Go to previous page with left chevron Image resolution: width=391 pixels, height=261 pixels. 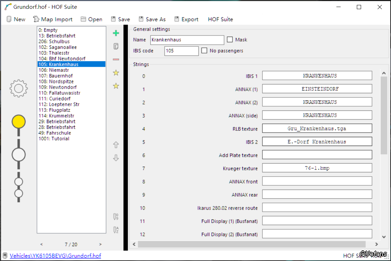[x=42, y=244]
